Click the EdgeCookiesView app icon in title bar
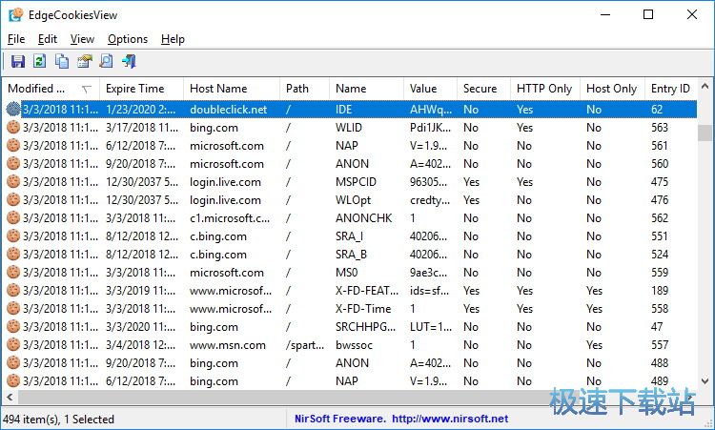Screen dimensions: 715x430 (x=15, y=15)
